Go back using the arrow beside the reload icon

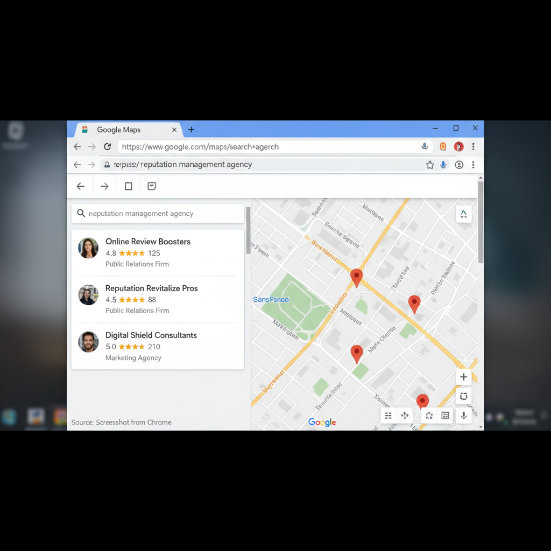[x=77, y=146]
